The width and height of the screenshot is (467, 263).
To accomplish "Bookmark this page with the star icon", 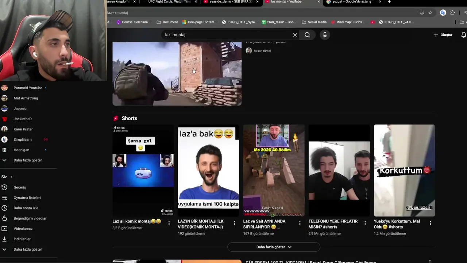I will point(430,12).
